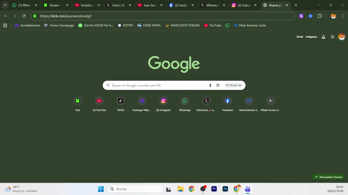Open the taskbar clock showing 18:04
The image size is (348, 195).
[x=335, y=189]
